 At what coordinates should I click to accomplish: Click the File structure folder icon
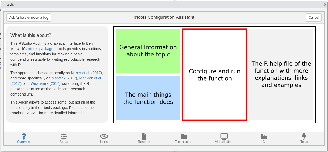[x=184, y=136]
